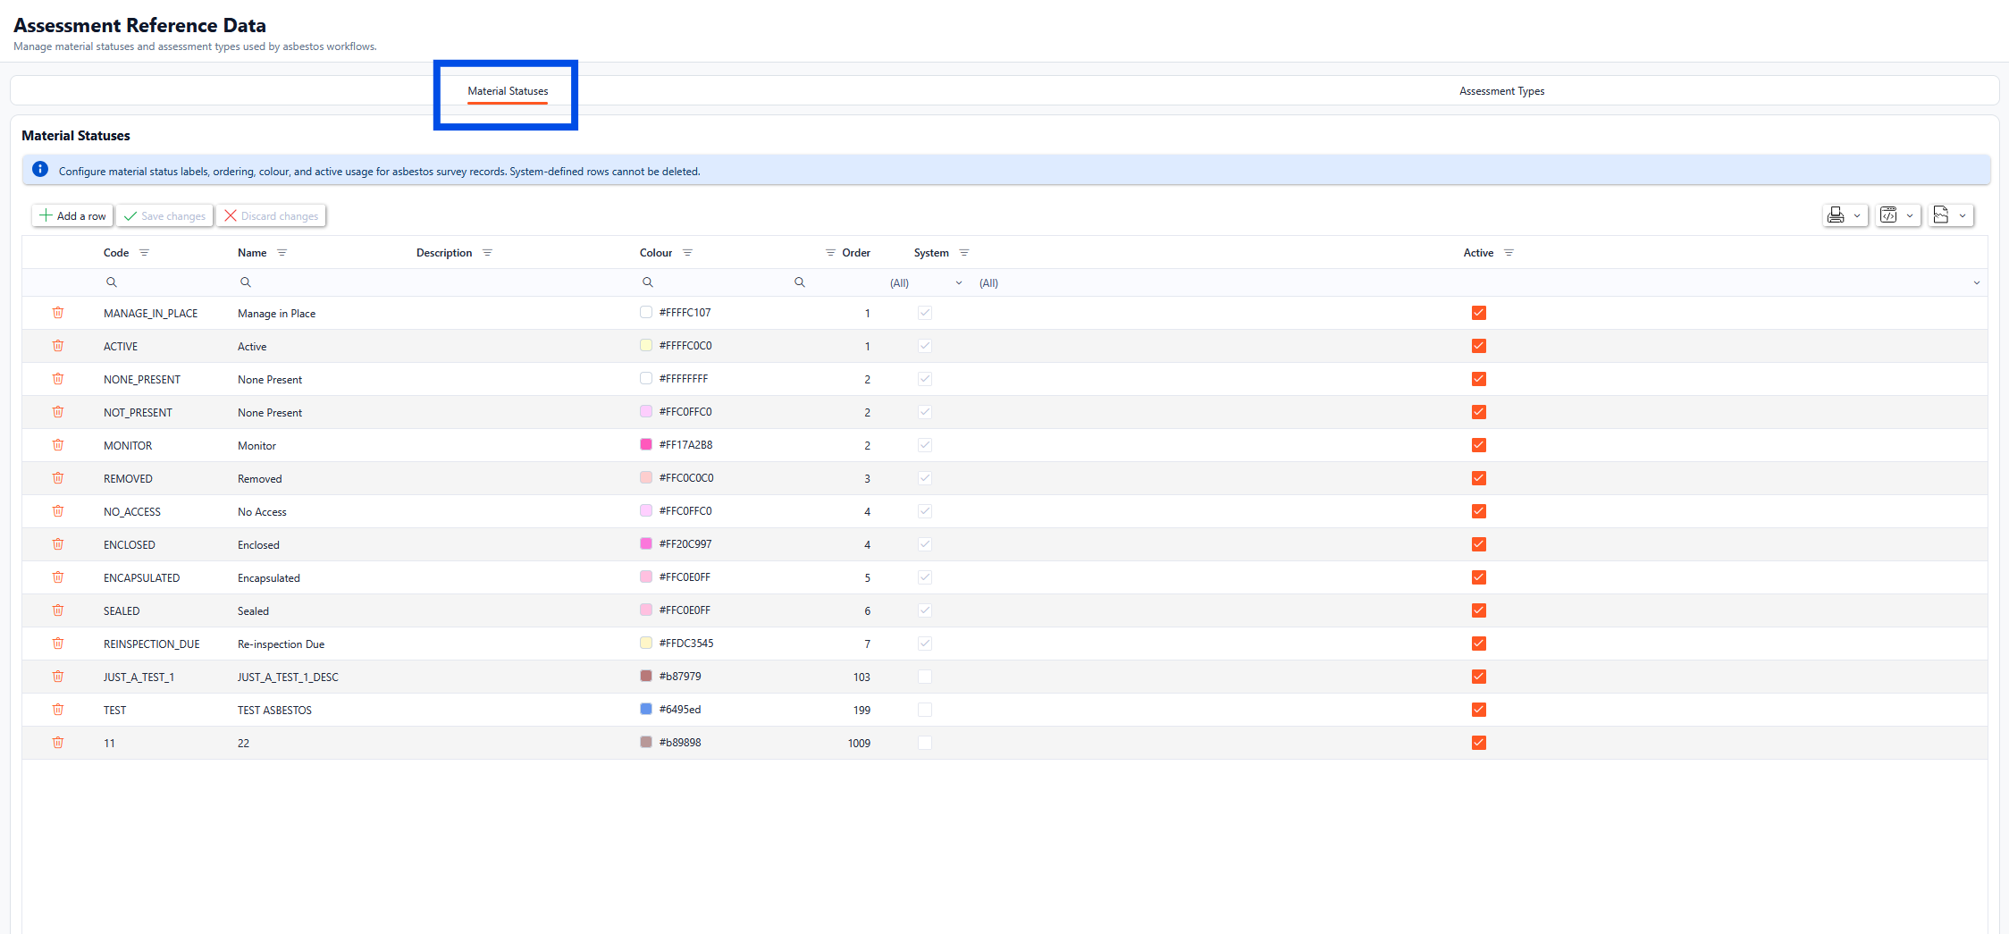Switch to the Assessment Types tab

pos(1501,91)
